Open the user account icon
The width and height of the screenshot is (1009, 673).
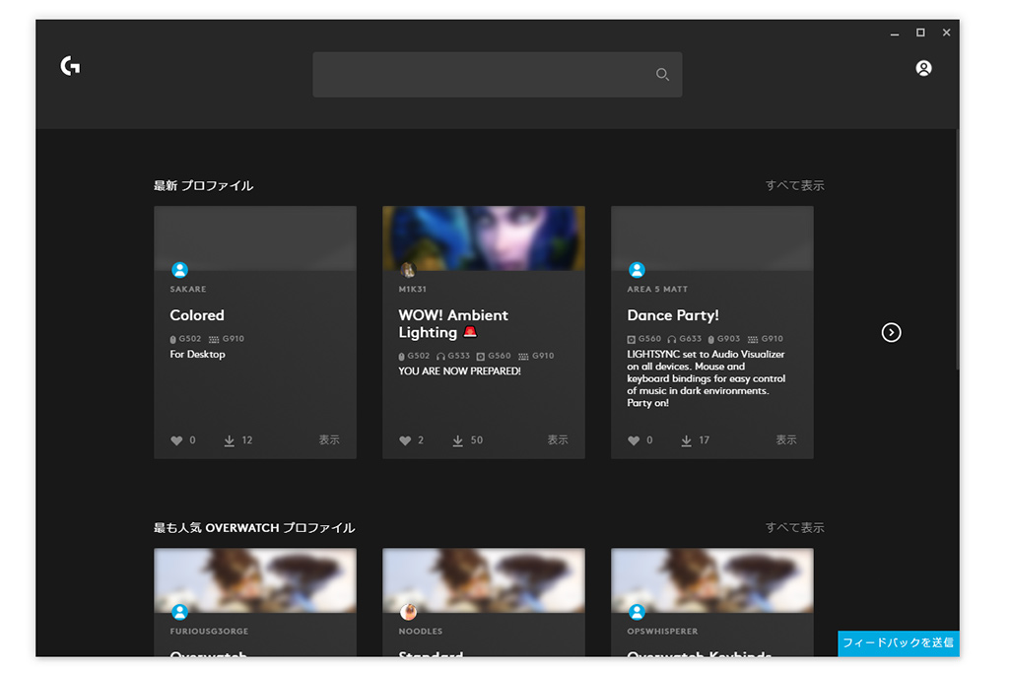[x=923, y=68]
